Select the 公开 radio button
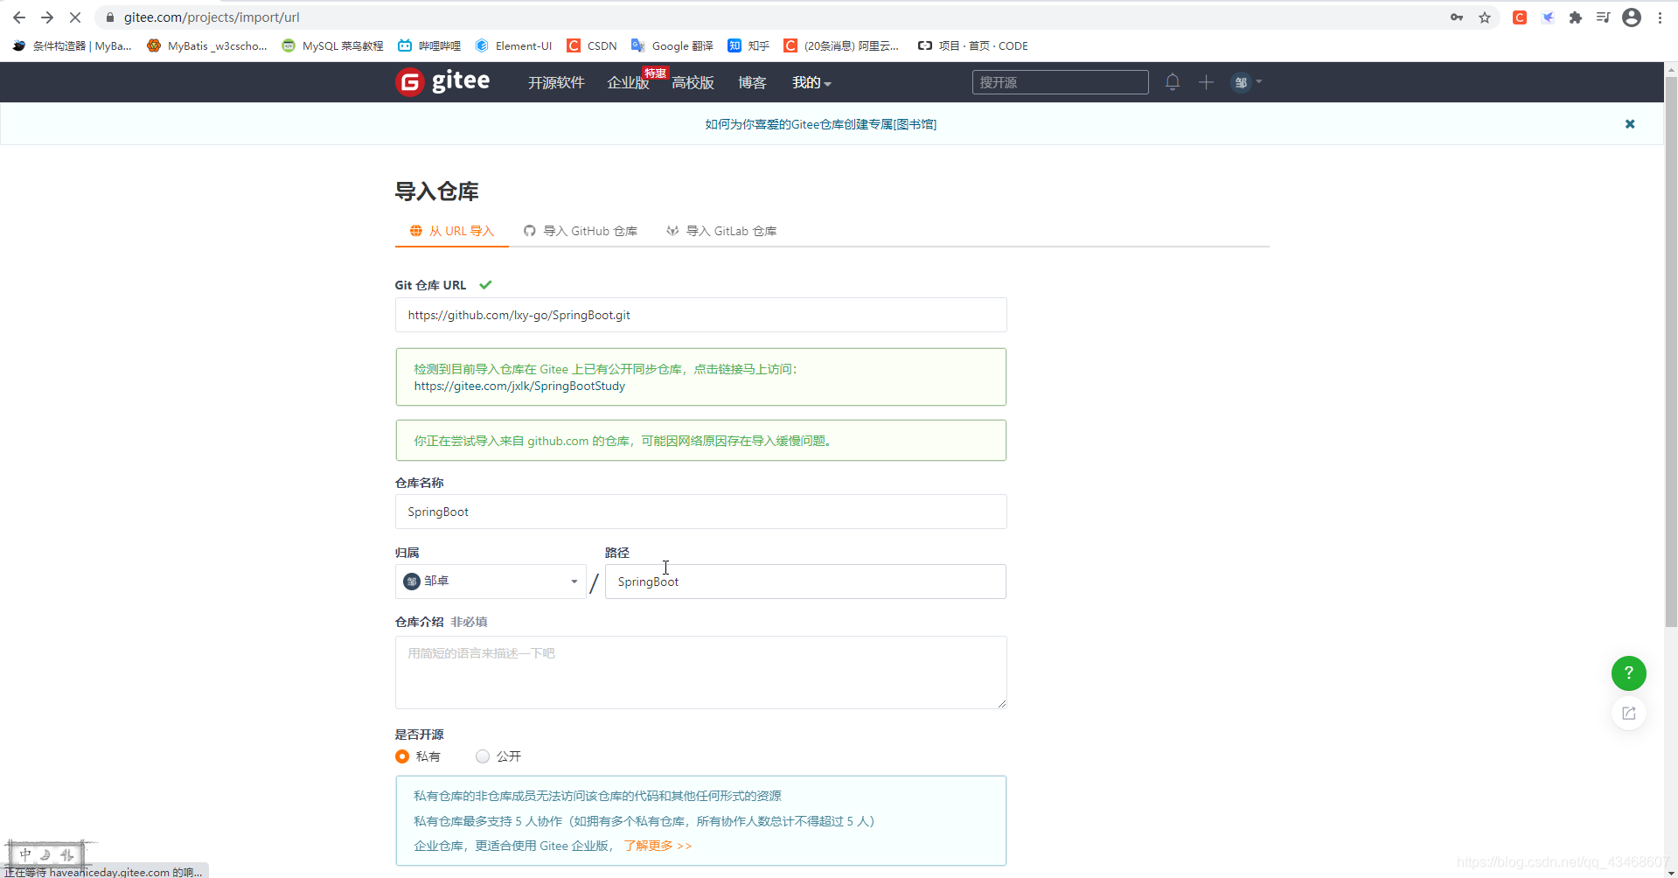The image size is (1678, 878). click(x=482, y=756)
